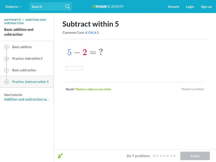Click the star icon beside Subtract within 5
The image size is (216, 162).
coord(7,82)
